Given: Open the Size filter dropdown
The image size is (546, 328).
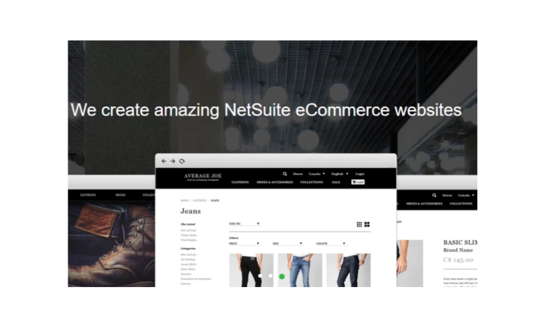Looking at the screenshot, I should (287, 243).
